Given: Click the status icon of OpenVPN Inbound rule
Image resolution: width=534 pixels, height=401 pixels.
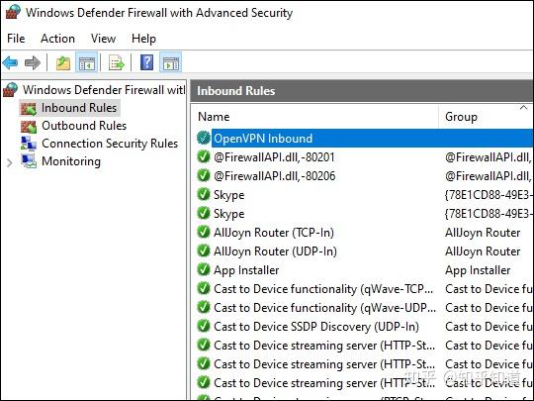Looking at the screenshot, I should coord(204,138).
